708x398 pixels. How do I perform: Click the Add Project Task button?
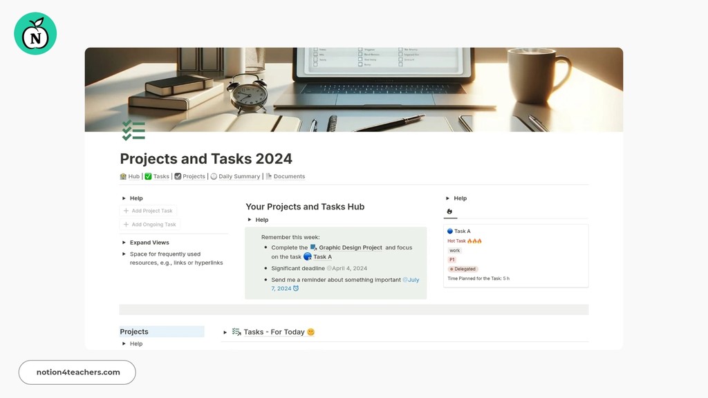[x=148, y=210]
